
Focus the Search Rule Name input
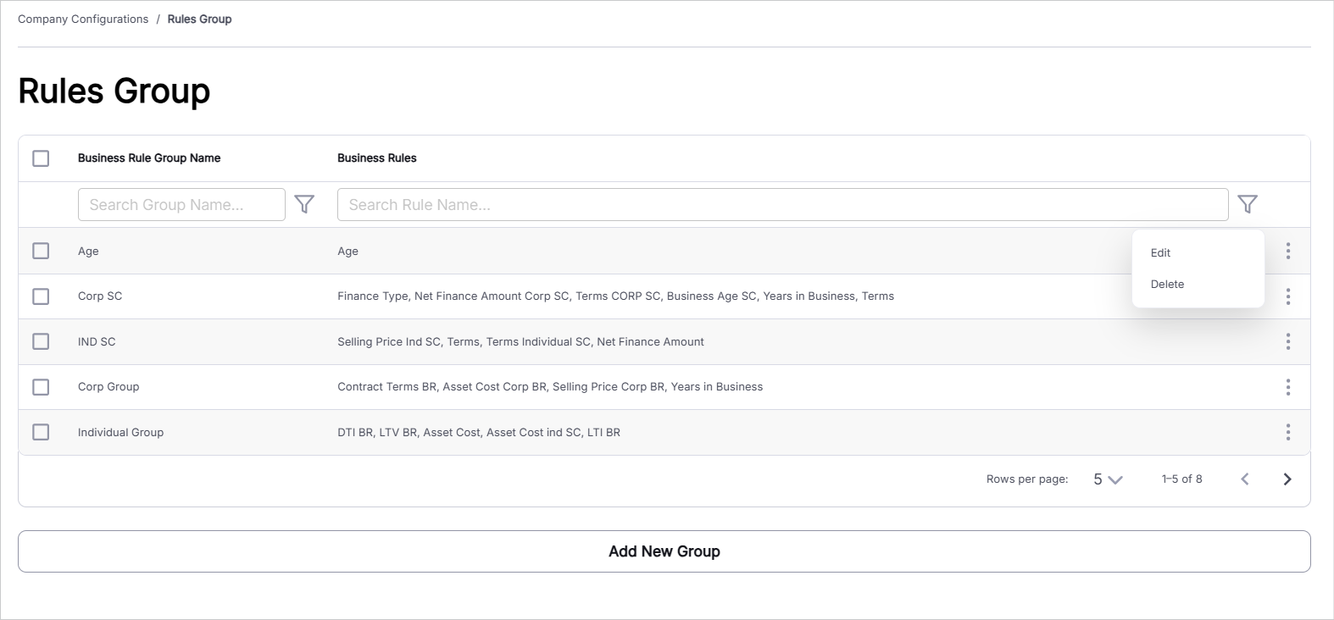point(782,204)
